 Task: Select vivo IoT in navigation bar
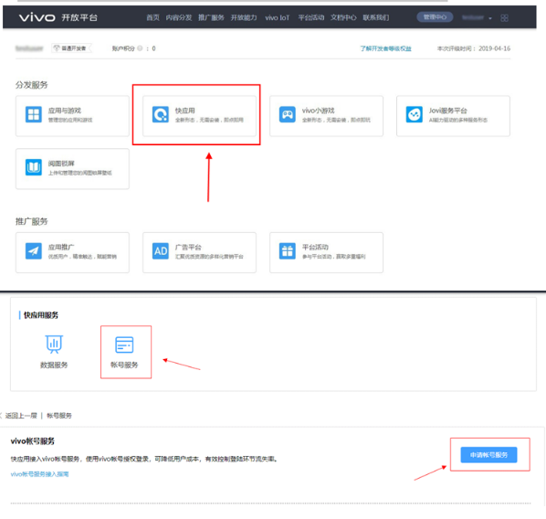pyautogui.click(x=278, y=17)
